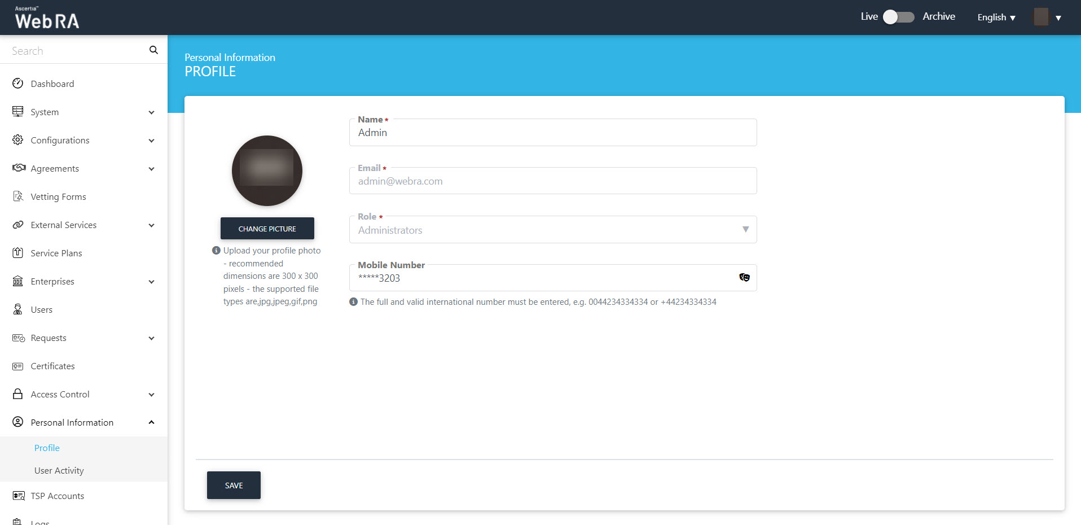The width and height of the screenshot is (1081, 525).
Task: Toggle the Live/Archive switch
Action: pos(898,17)
